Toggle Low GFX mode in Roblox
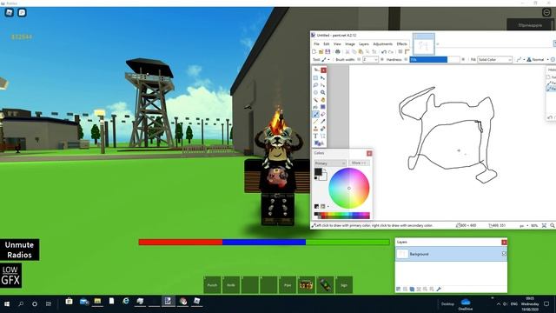This screenshot has height=313, width=556. 10,276
